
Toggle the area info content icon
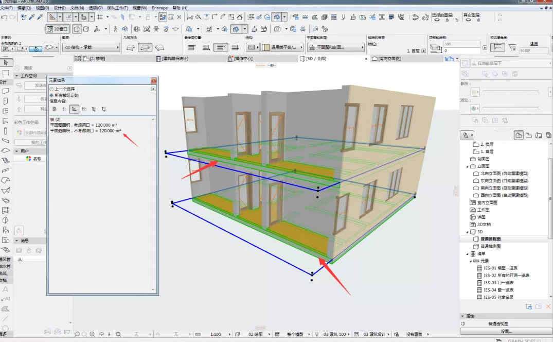click(x=74, y=109)
